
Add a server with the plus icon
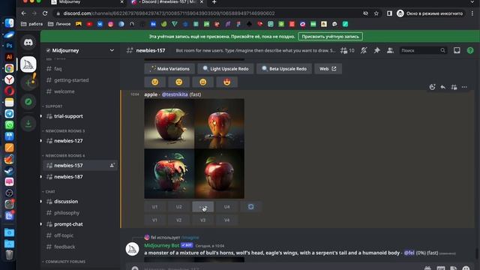(28, 82)
